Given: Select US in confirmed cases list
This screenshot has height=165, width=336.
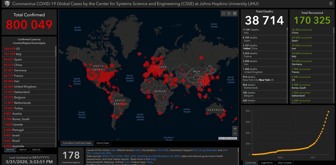Looking at the screenshot, I should [29, 49].
